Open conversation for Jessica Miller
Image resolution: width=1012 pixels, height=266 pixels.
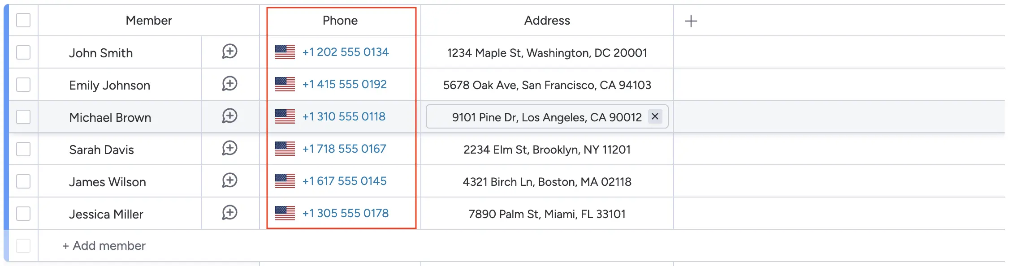point(229,213)
